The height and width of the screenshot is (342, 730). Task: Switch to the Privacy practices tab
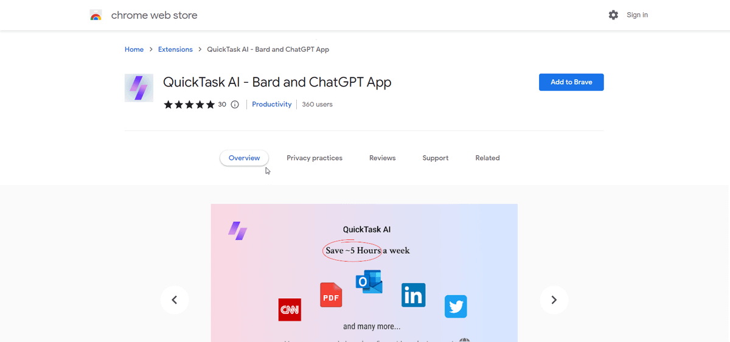[315, 158]
